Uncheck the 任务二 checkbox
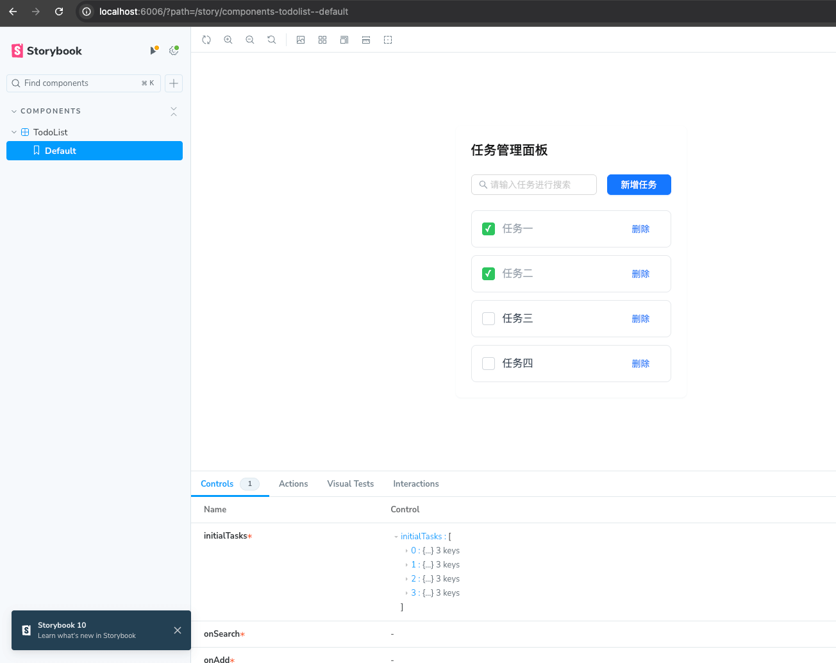The image size is (836, 663). 489,274
